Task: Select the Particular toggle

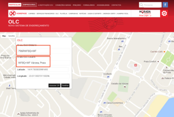Action: pos(15,5)
